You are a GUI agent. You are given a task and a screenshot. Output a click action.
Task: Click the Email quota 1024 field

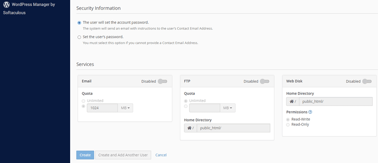102,108
